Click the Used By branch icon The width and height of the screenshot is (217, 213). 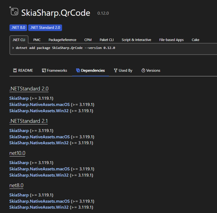tap(116, 70)
